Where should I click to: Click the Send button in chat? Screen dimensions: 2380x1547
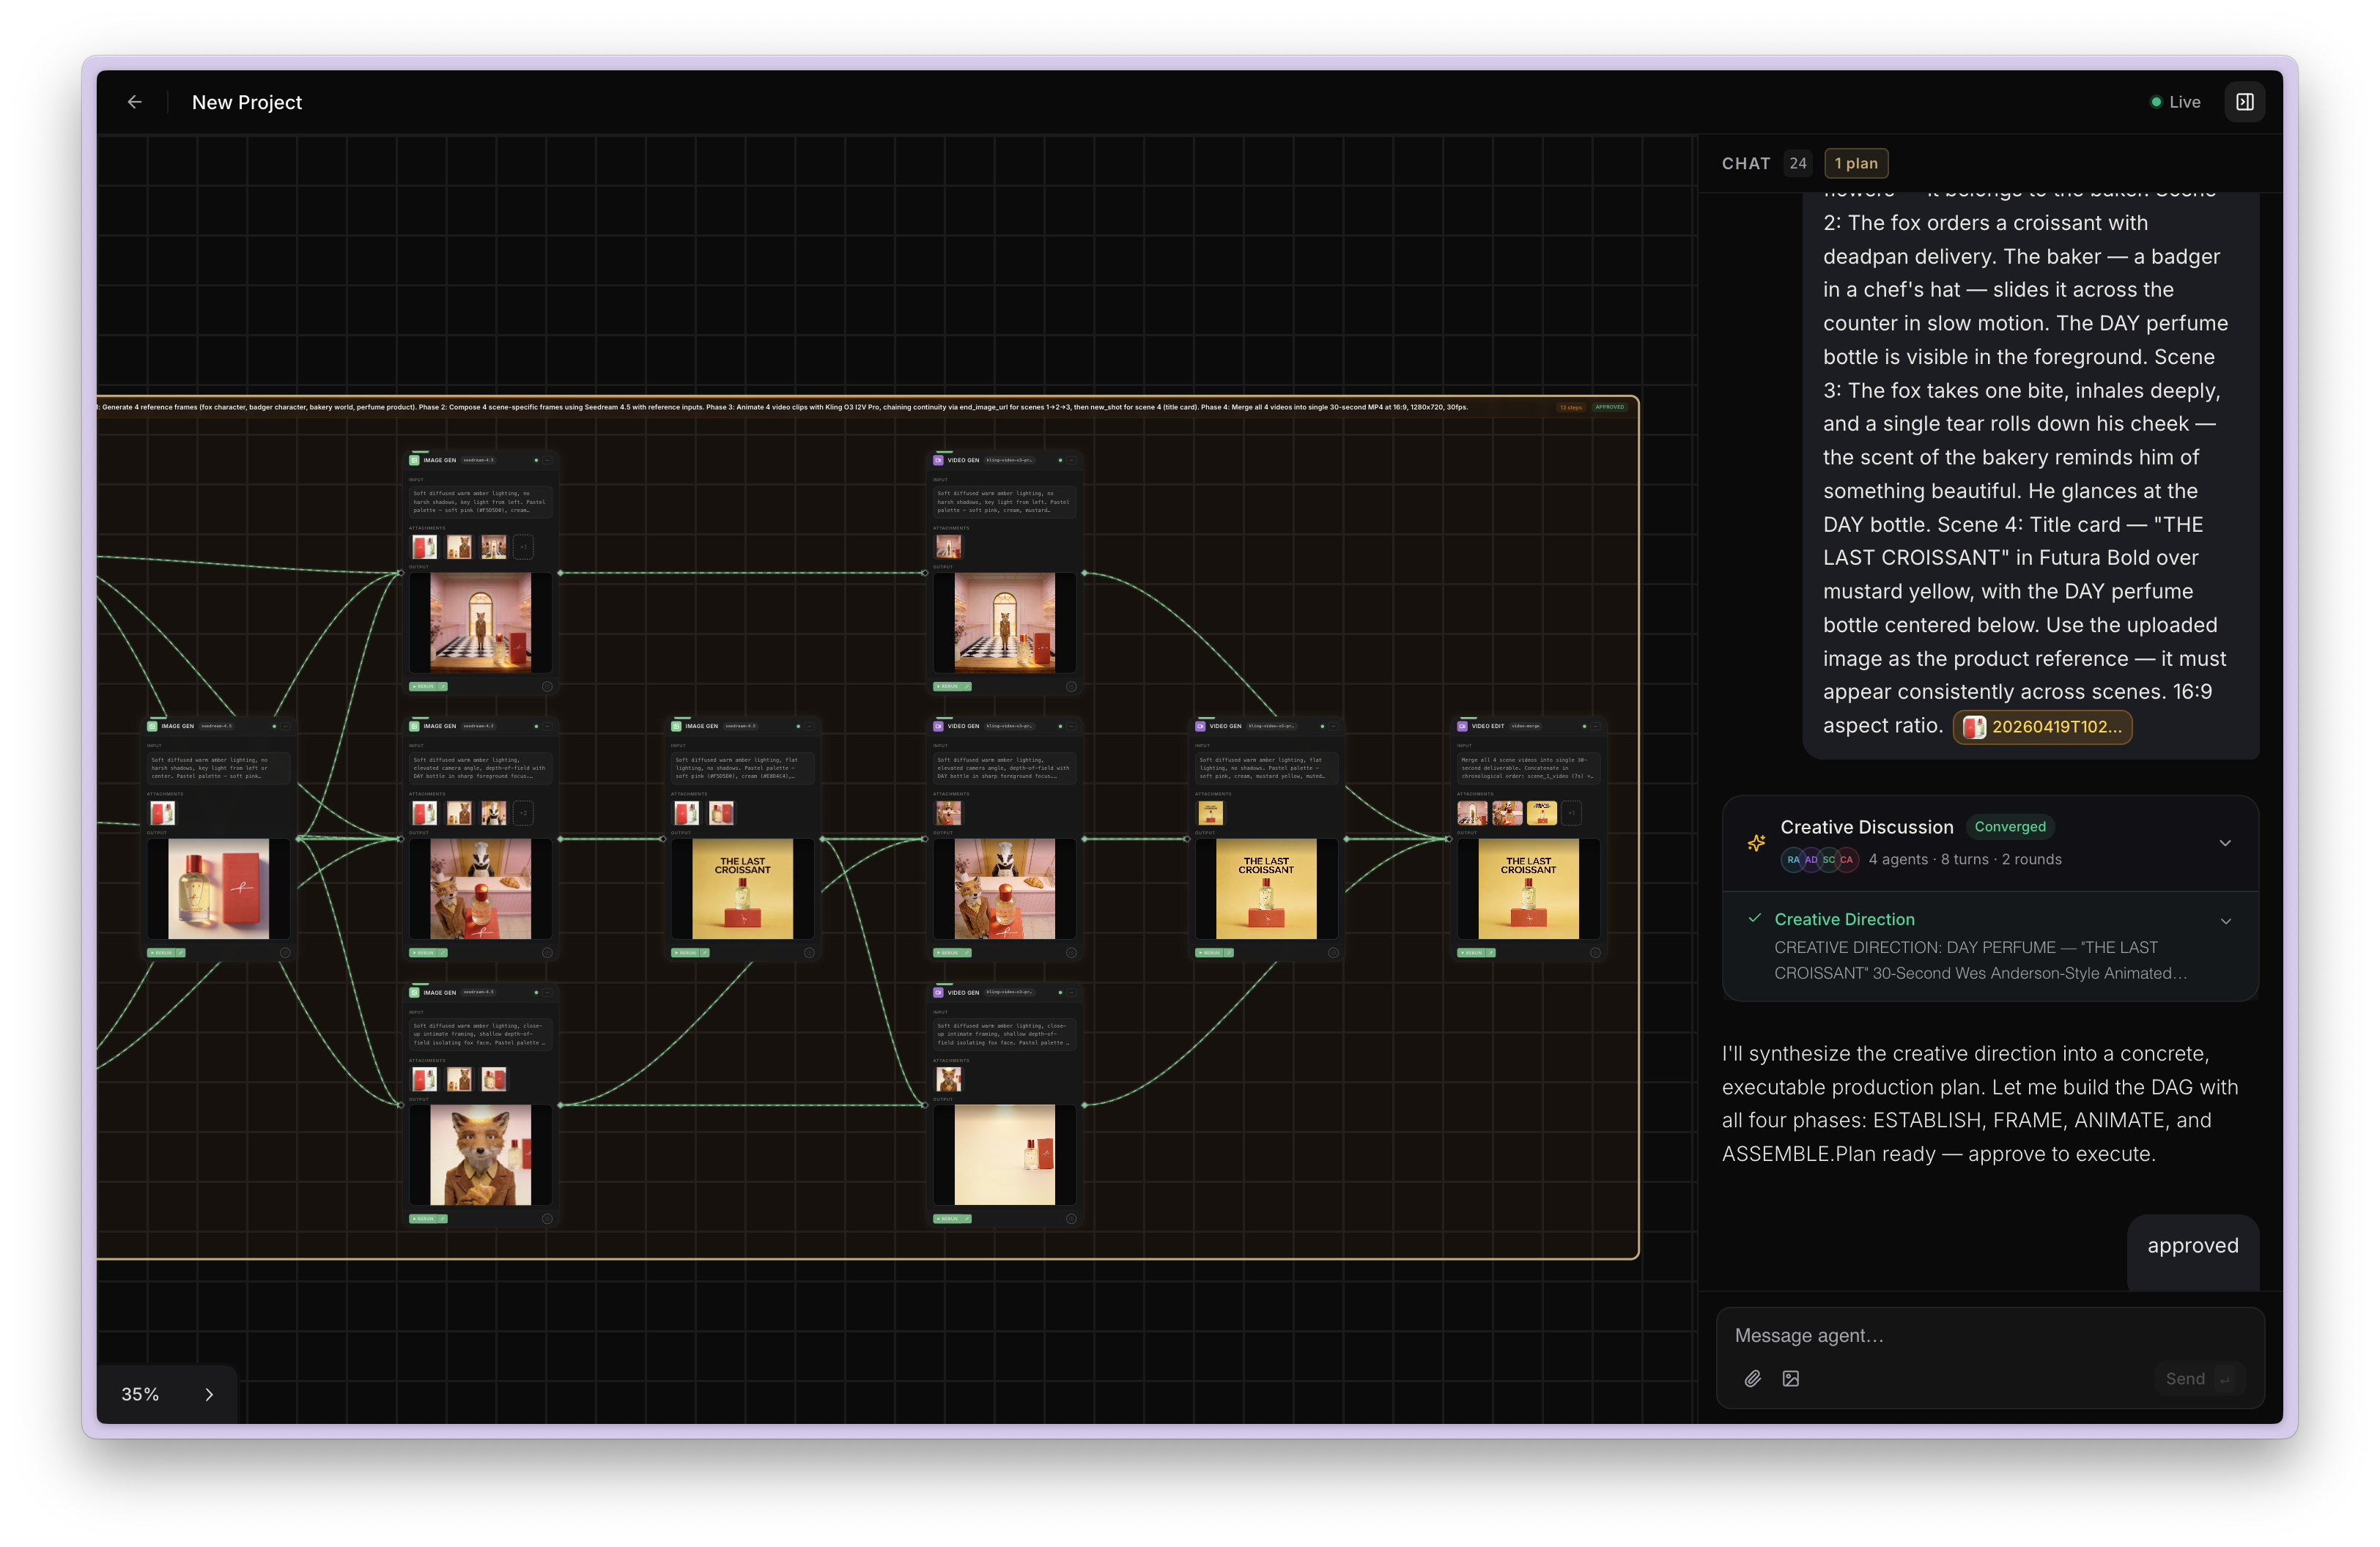tap(2184, 1378)
